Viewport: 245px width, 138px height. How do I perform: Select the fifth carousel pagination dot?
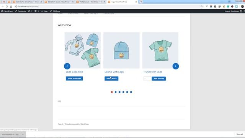point(127,92)
